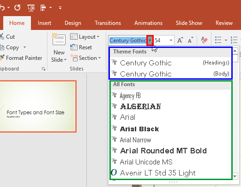
Task: Click the Copy button
Action: (x=10, y=47)
